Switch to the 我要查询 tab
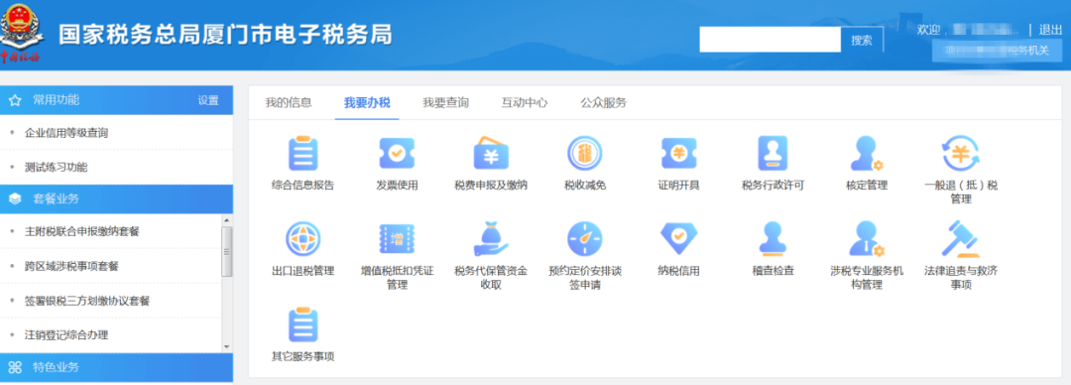 (445, 102)
